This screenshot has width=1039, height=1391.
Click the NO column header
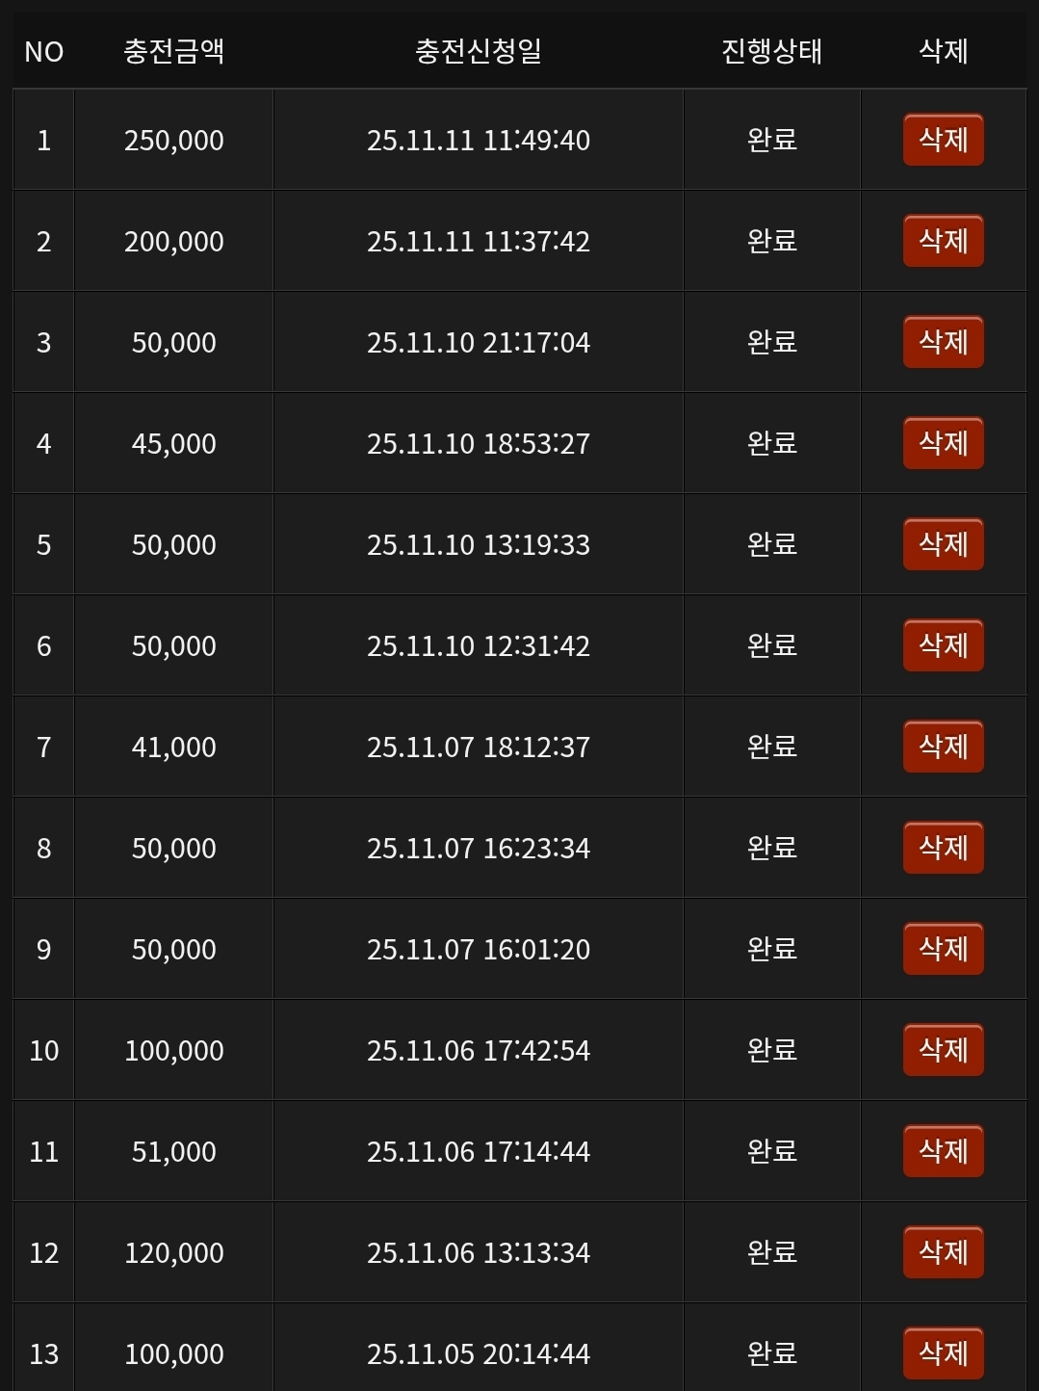tap(43, 51)
